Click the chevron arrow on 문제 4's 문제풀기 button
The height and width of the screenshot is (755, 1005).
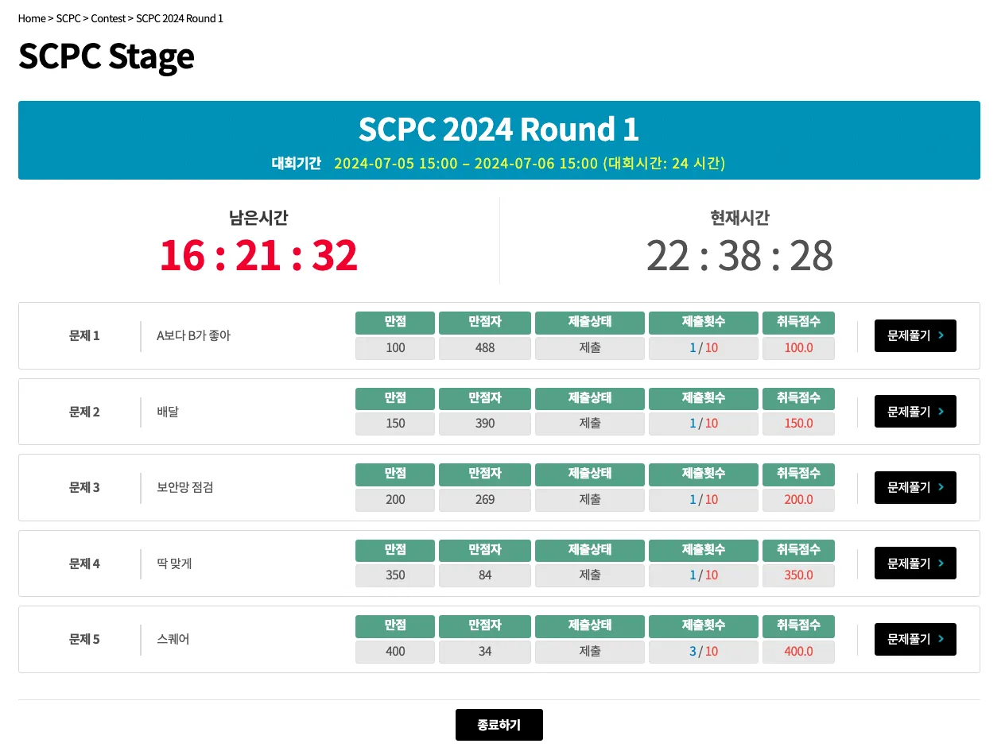(x=941, y=563)
